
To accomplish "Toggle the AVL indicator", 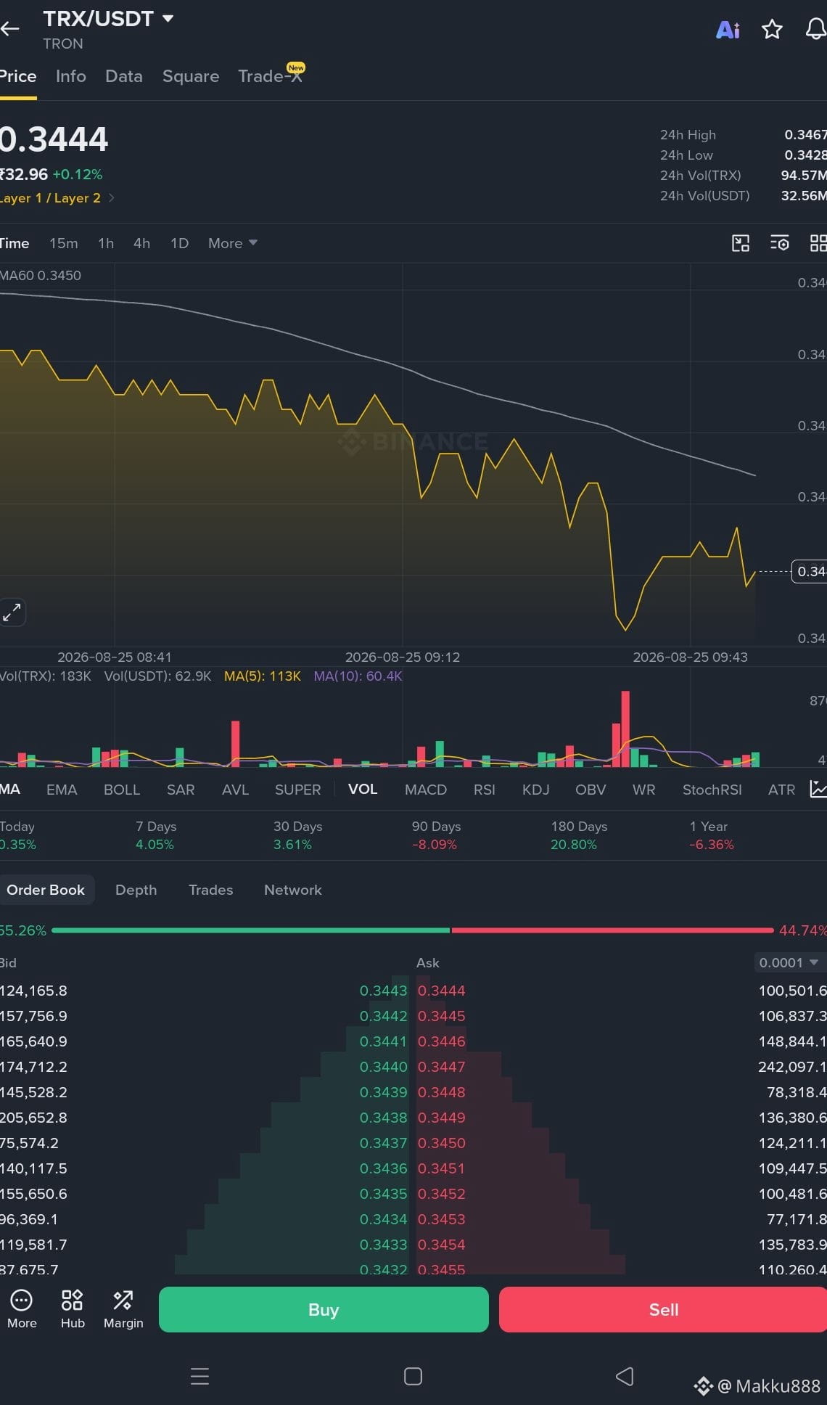I will (235, 789).
